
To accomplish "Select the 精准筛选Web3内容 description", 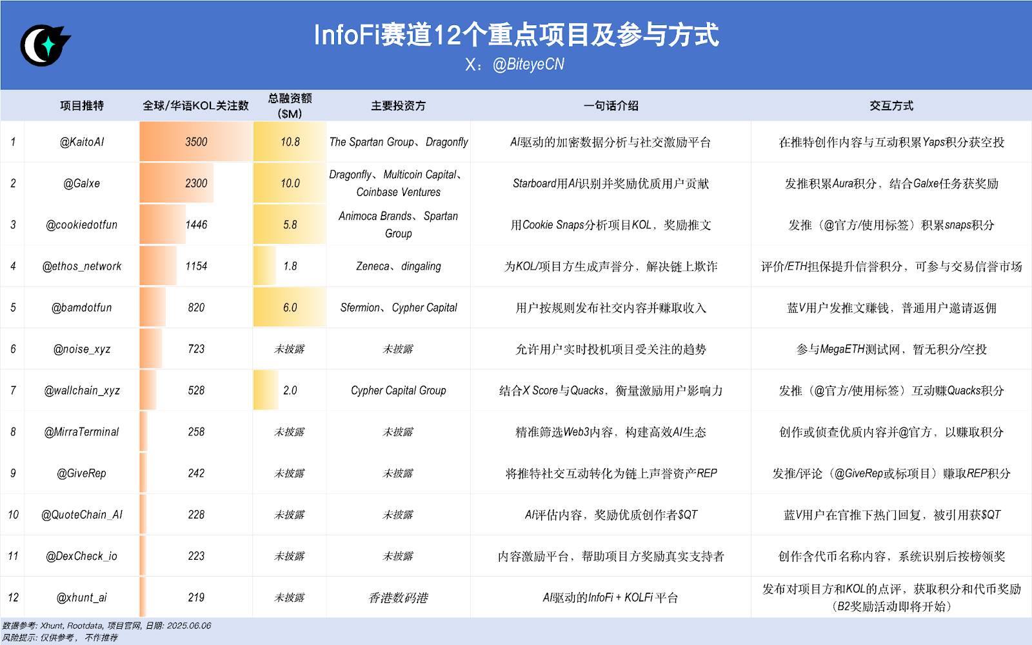I will [x=611, y=432].
